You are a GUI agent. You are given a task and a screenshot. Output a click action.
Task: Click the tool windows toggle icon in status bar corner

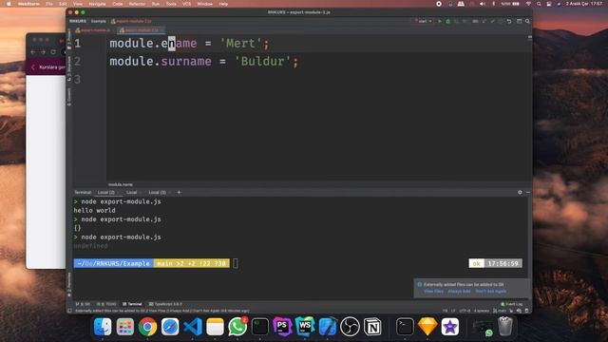point(69,311)
